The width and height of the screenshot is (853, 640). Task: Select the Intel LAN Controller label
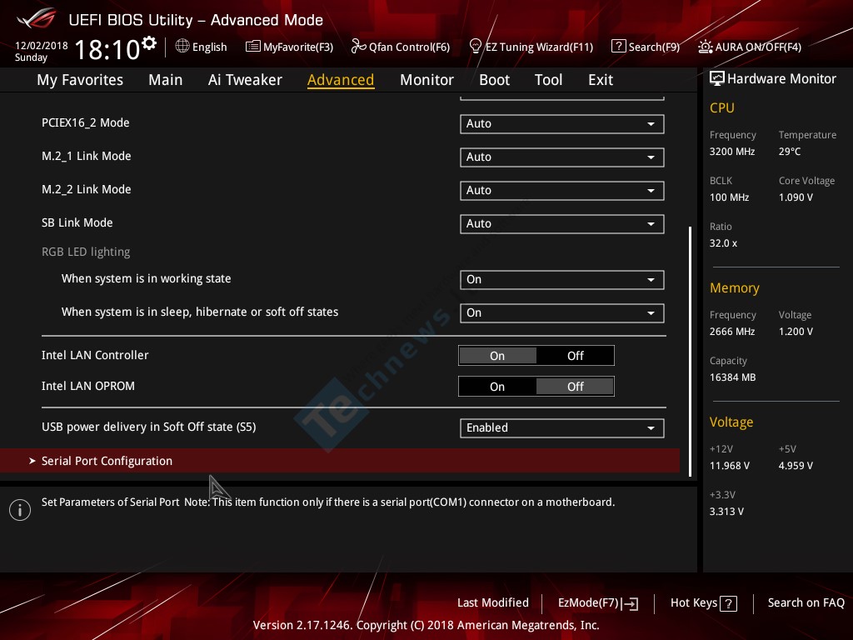[x=95, y=355]
